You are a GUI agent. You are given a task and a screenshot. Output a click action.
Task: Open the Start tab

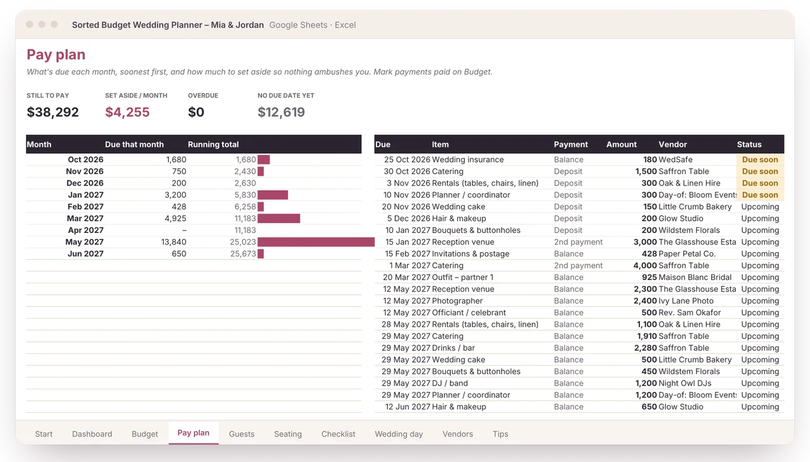pos(43,434)
